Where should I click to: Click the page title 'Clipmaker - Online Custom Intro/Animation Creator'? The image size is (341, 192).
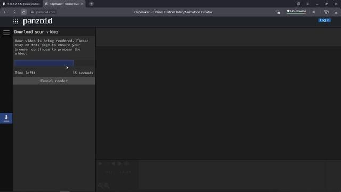click(x=173, y=12)
